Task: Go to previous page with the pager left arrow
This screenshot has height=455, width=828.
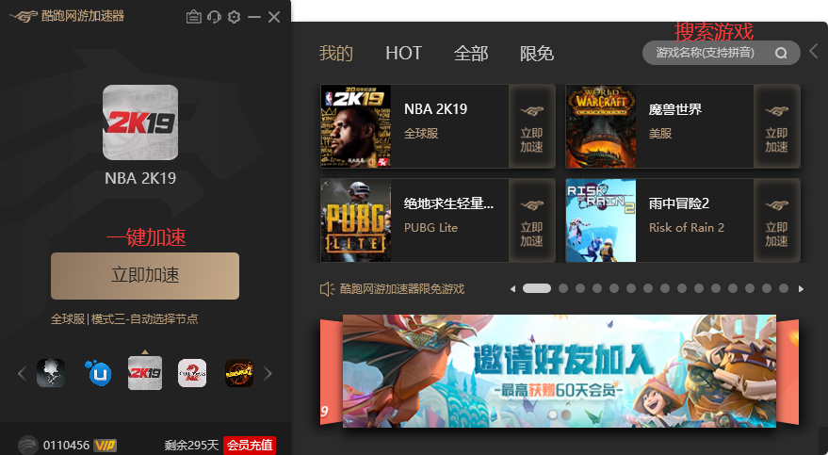Action: point(512,288)
